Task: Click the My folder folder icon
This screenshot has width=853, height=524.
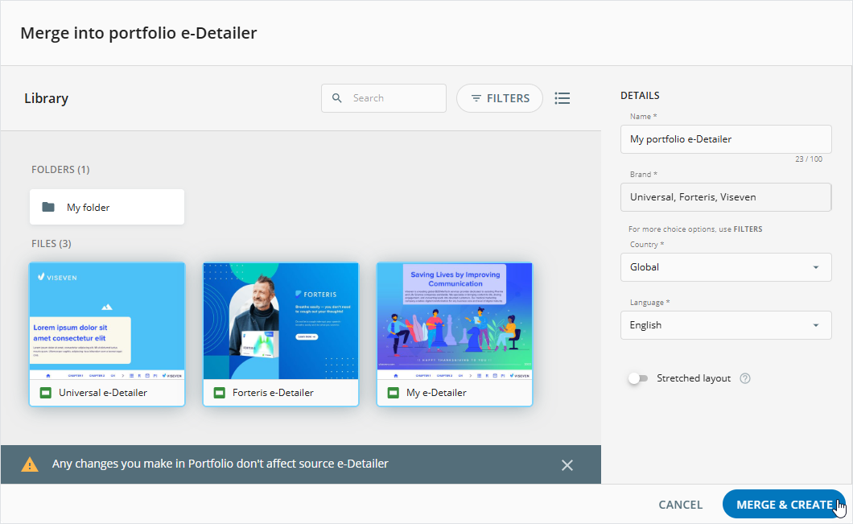Action: point(48,207)
